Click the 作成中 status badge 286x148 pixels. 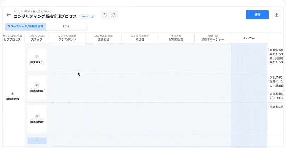tap(84, 16)
